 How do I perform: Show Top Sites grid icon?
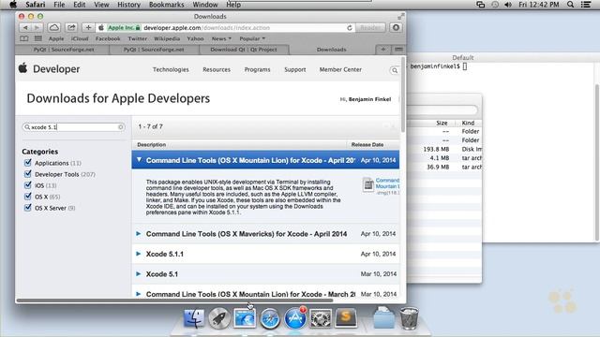coord(38,38)
